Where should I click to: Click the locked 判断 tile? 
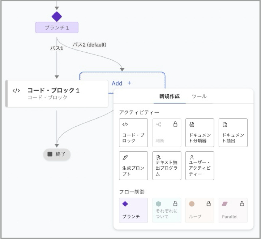coord(167,133)
